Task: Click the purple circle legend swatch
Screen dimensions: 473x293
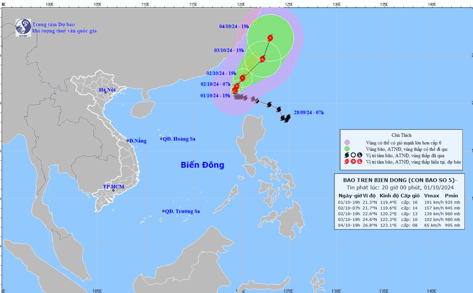Action: pyautogui.click(x=347, y=142)
